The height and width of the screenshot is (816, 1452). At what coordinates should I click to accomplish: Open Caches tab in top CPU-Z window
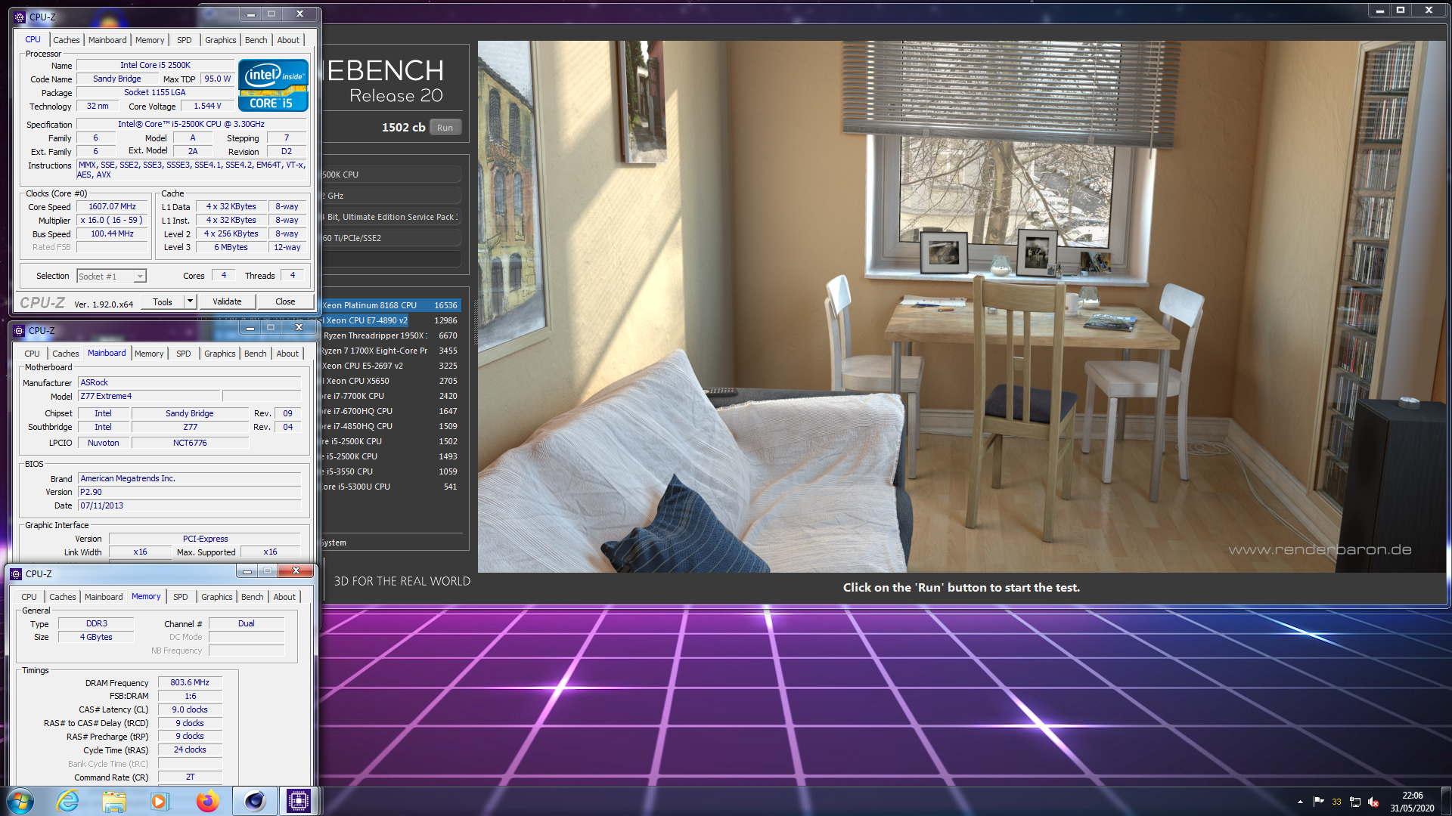(x=66, y=40)
